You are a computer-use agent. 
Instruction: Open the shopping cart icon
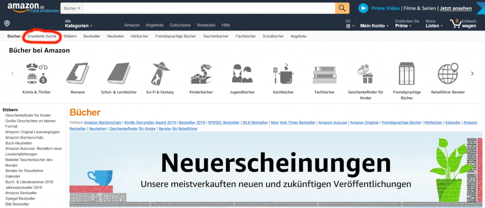(x=455, y=23)
